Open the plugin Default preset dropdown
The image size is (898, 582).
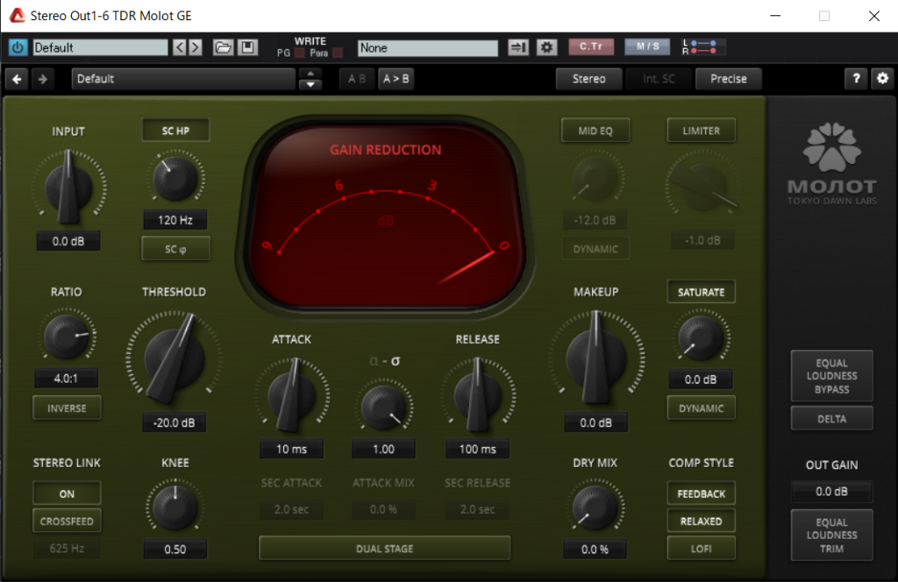[183, 79]
